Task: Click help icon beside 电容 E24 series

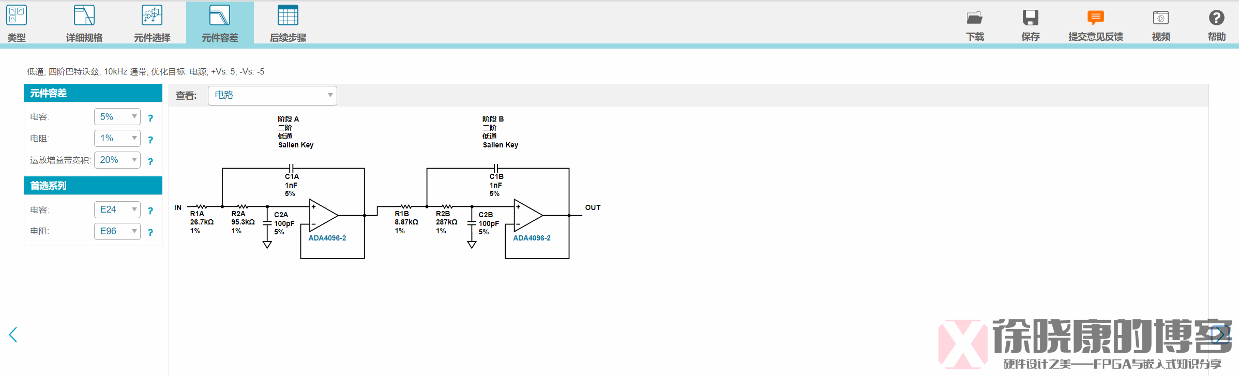Action: (x=150, y=211)
